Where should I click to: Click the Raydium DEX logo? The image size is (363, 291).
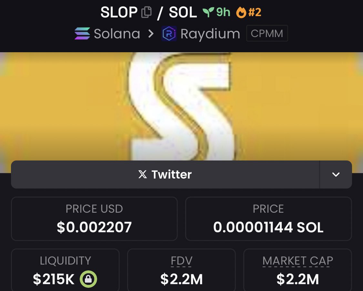pyautogui.click(x=169, y=34)
